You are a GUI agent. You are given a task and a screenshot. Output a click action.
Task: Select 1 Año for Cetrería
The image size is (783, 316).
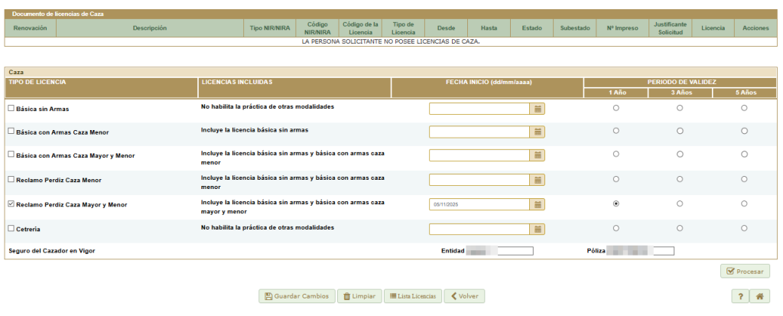tap(616, 228)
